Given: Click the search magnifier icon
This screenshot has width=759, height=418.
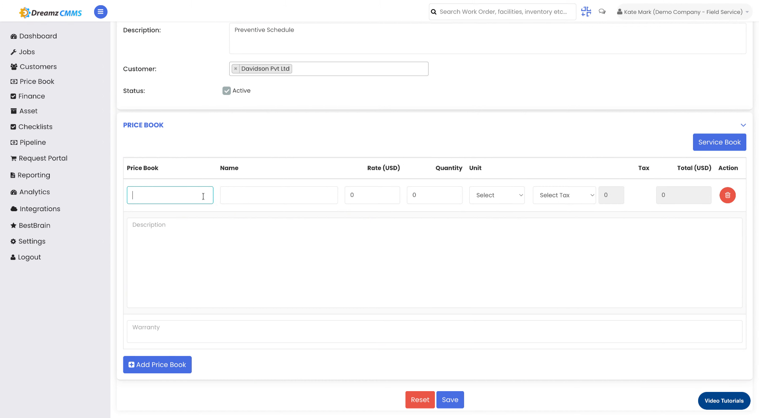Looking at the screenshot, I should [434, 12].
